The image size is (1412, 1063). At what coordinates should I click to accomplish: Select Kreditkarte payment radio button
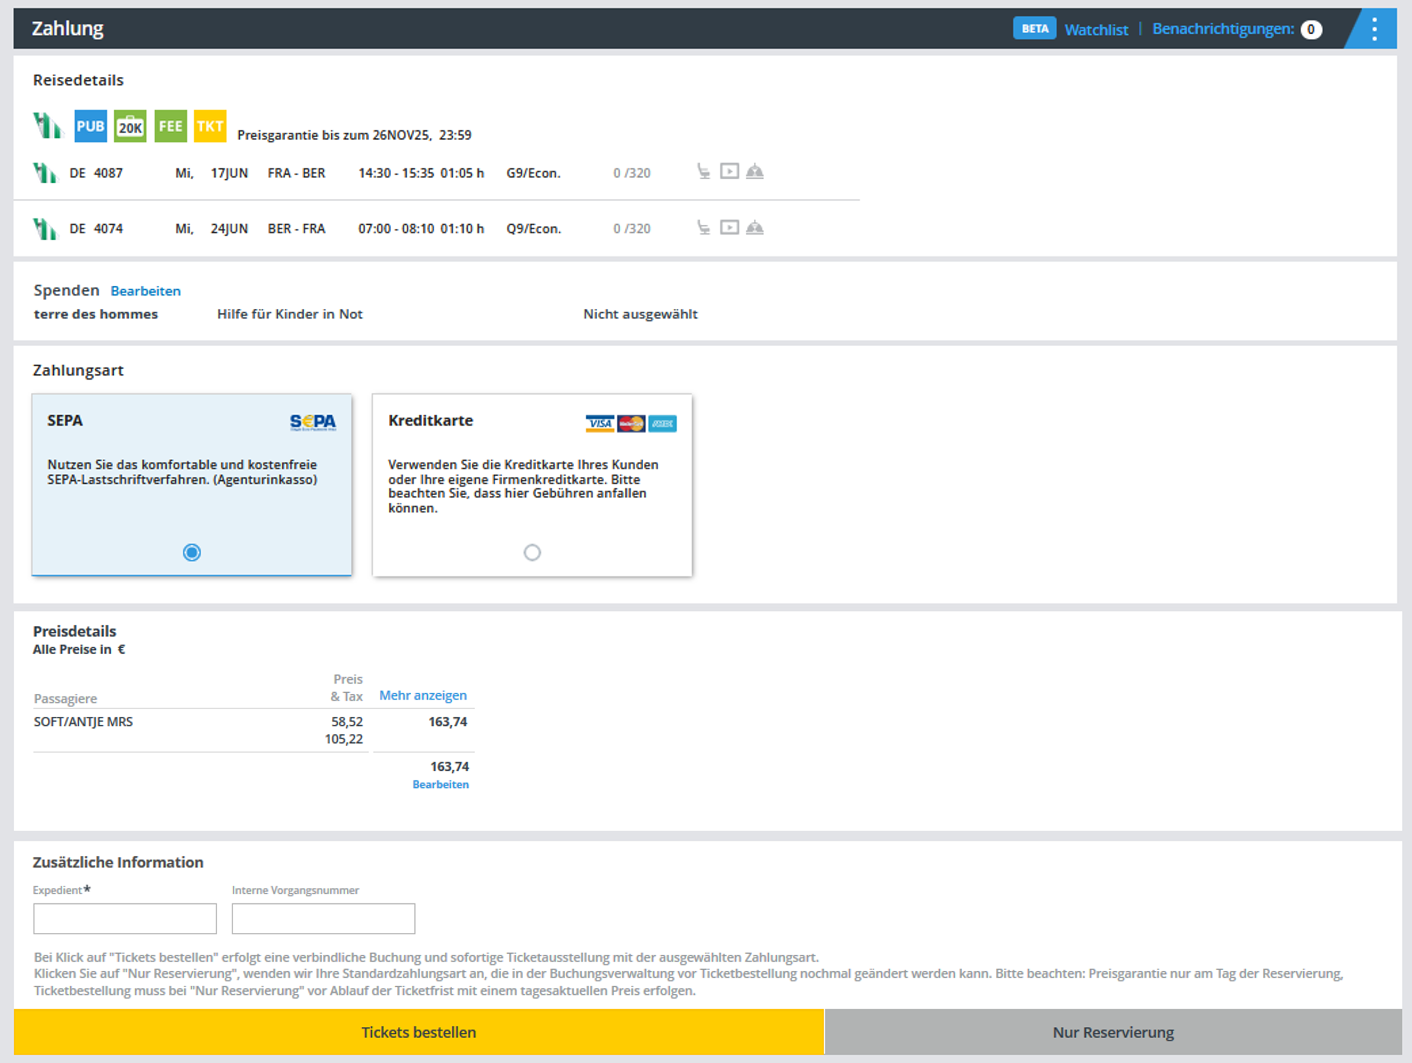pyautogui.click(x=532, y=552)
